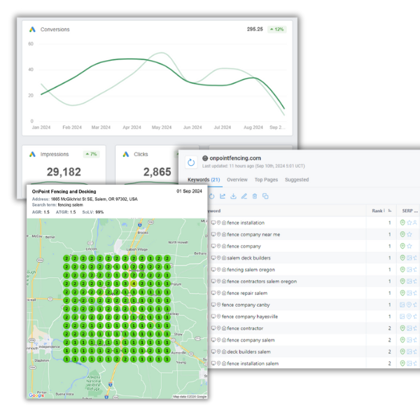Screen dimensions: 420x420
Task: Click the large refresh button beside onpointfencing.com
Action: tap(191, 162)
